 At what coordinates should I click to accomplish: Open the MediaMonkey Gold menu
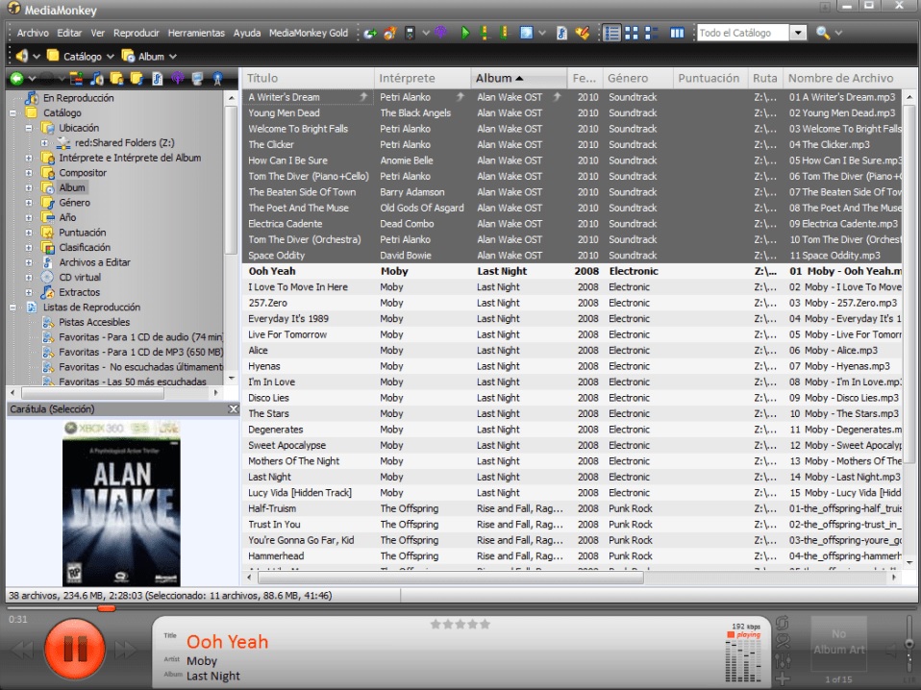[x=309, y=33]
